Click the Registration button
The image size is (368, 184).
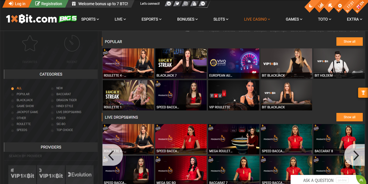(49, 4)
